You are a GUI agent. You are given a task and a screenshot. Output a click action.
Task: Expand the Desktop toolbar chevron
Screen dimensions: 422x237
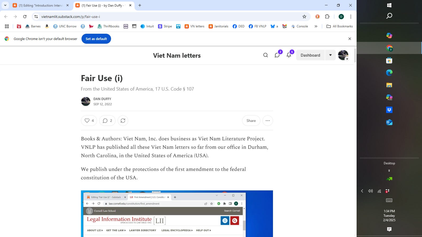[389, 171]
